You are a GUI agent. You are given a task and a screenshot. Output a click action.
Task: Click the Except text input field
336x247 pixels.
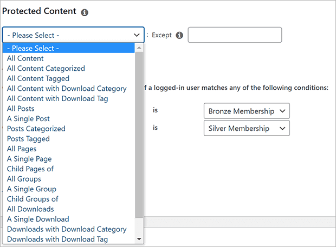[x=235, y=35]
